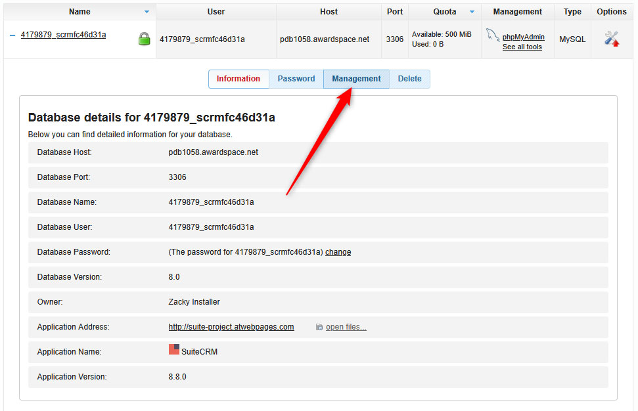The width and height of the screenshot is (638, 411).
Task: Collapse the 4179879_scrmfc46d31a database row
Action: point(12,35)
